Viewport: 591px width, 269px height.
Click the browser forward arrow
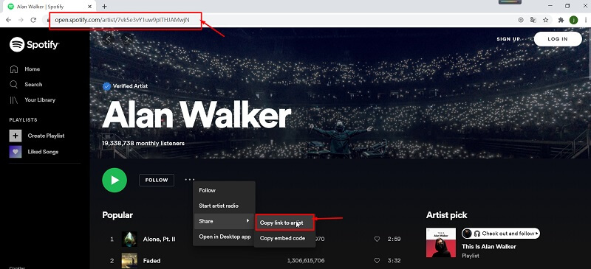pos(21,20)
